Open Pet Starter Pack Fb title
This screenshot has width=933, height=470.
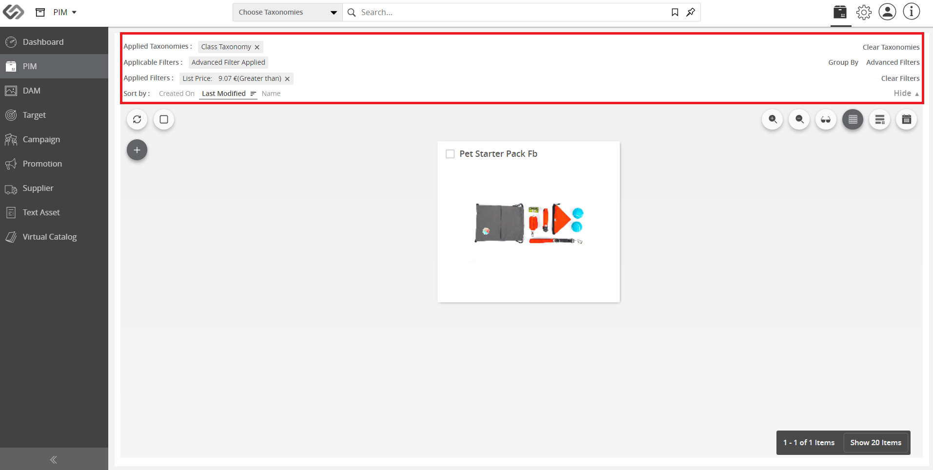click(x=498, y=154)
